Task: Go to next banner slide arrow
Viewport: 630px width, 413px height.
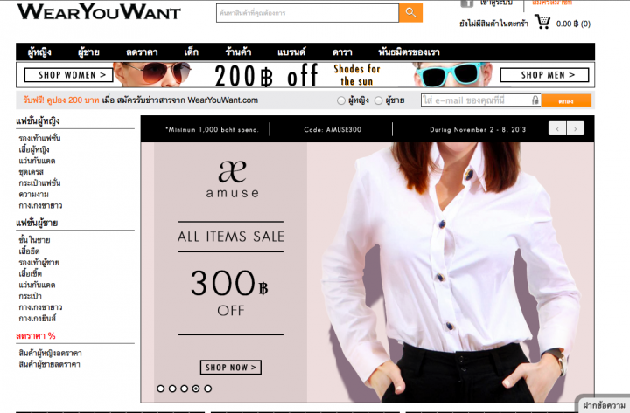Action: click(x=576, y=128)
